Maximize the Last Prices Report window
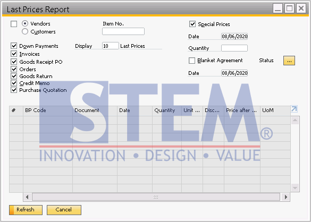The height and width of the screenshot is (222, 311). [x=289, y=8]
